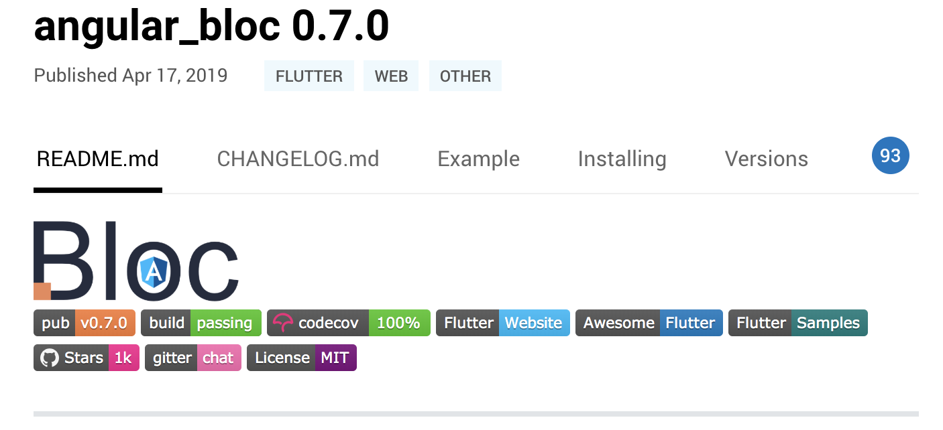
Task: Go to the Installing tab
Action: 622,159
